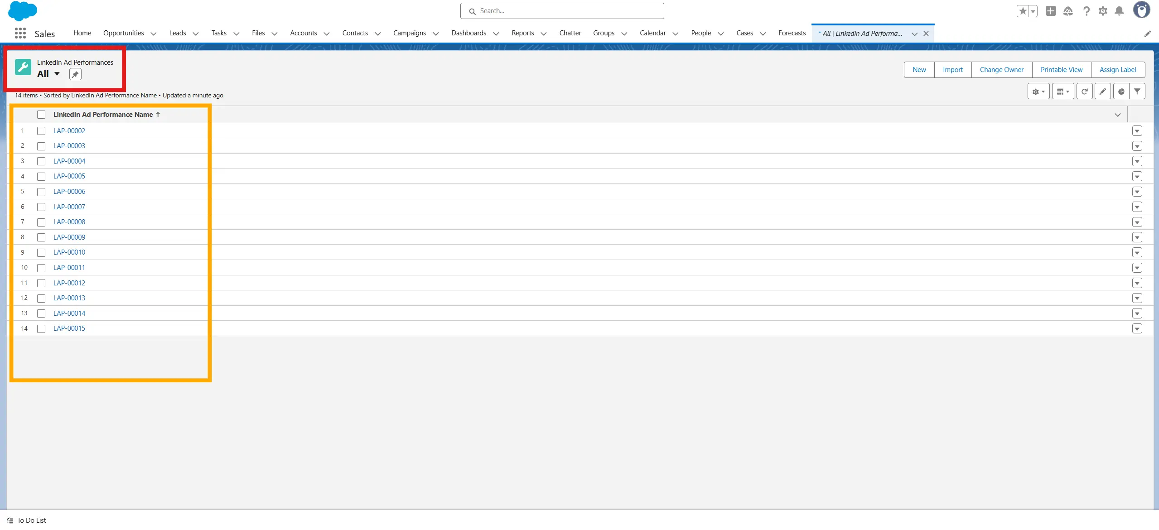Click the global actions plus icon
Image resolution: width=1159 pixels, height=530 pixels.
coord(1051,11)
